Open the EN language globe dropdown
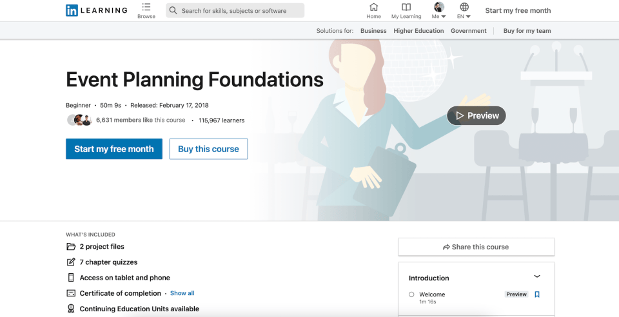Screen dimensions: 619x317 (464, 7)
